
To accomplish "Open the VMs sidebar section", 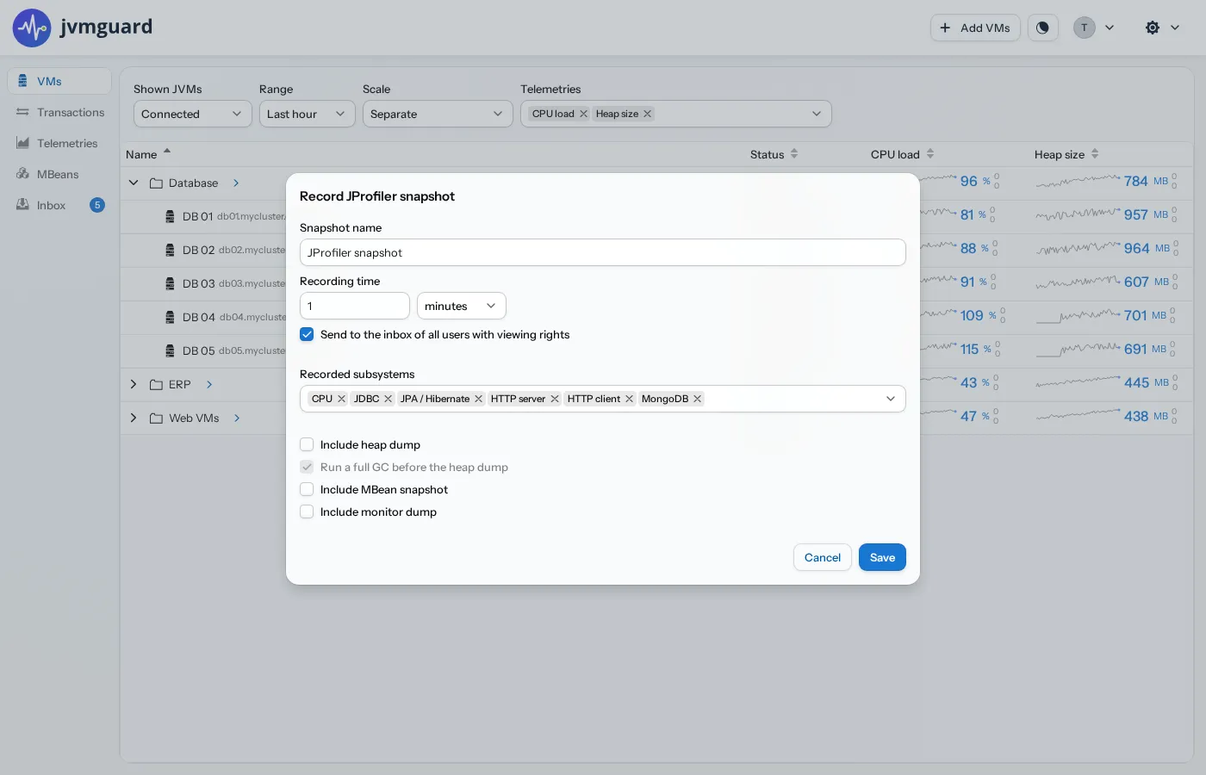I will point(59,81).
